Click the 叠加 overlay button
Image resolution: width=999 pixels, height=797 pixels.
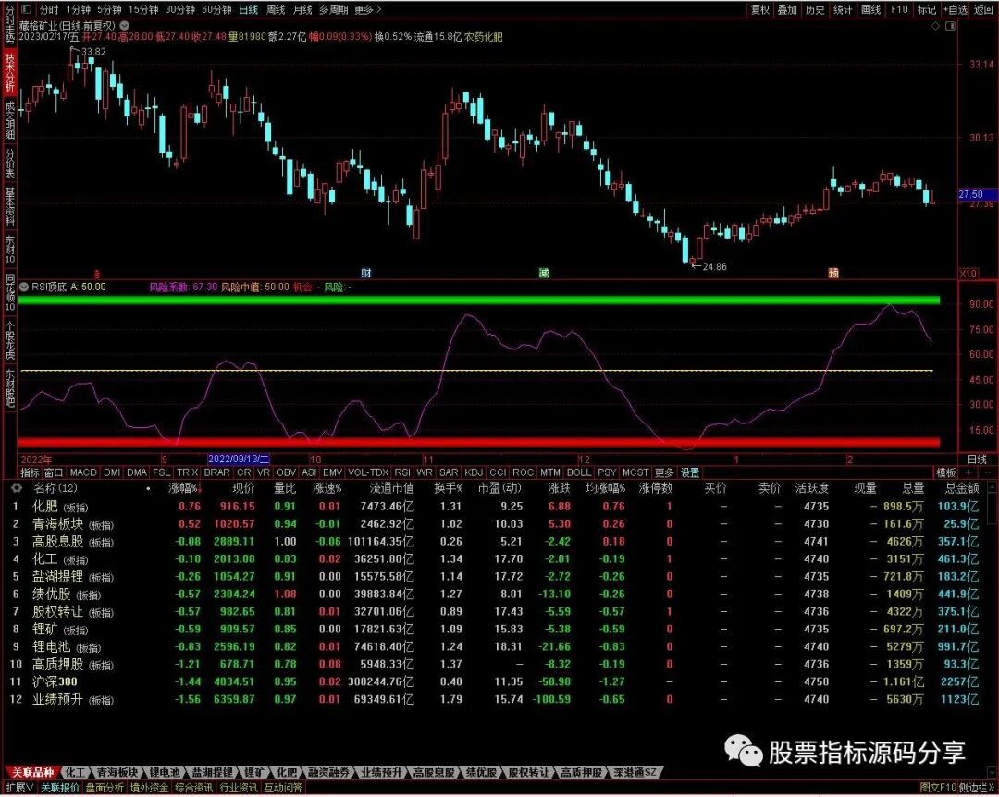[x=787, y=9]
